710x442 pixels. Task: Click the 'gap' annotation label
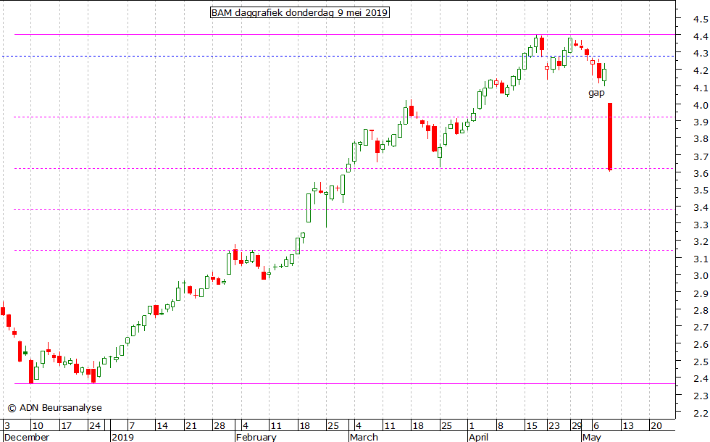(596, 93)
